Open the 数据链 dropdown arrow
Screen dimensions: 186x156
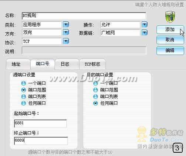click(x=145, y=32)
